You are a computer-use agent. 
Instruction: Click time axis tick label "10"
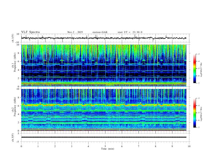[189, 146]
